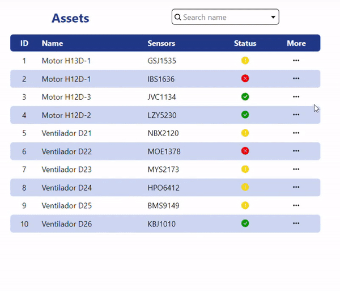Open more options for Ventilador D23

(x=296, y=169)
